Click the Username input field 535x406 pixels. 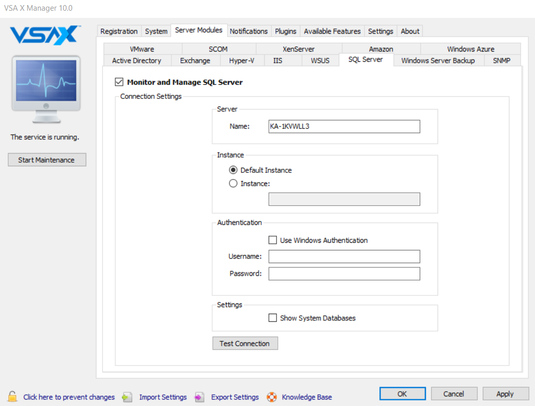point(344,257)
